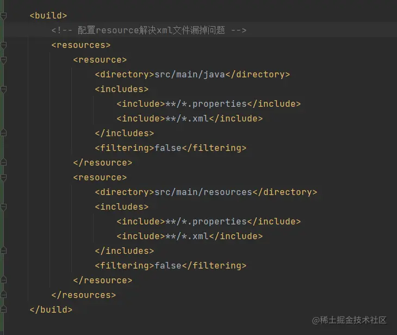The height and width of the screenshot is (335, 397).
Task: Fold the <includes> block under src/main/resources directory
Action: tap(4, 207)
